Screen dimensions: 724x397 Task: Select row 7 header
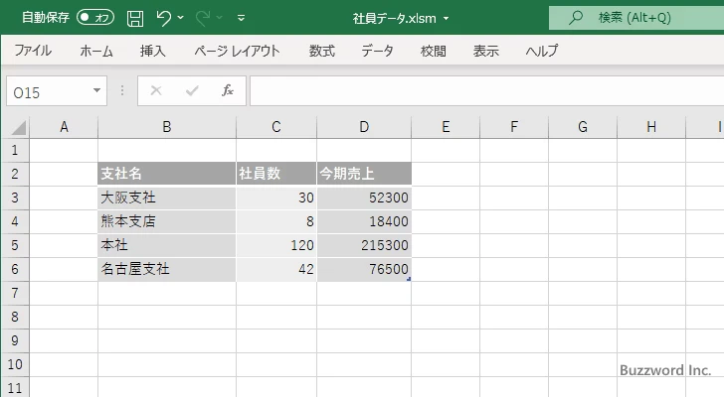[15, 294]
